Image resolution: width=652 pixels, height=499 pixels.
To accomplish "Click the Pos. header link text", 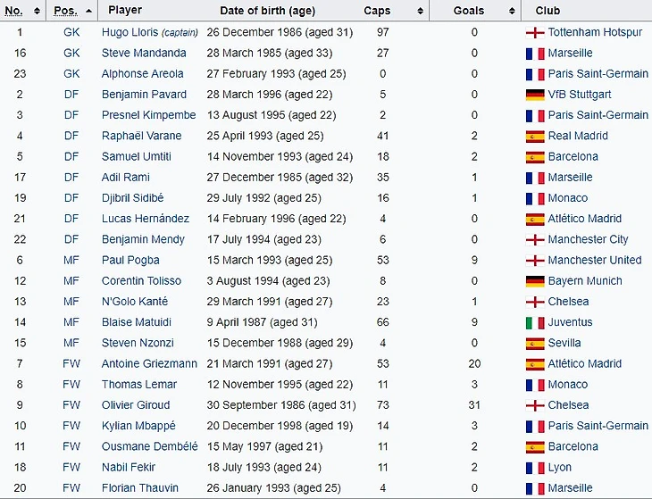I will point(64,11).
